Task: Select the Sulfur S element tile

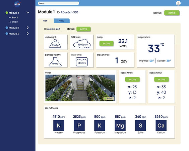Action: (140, 125)
